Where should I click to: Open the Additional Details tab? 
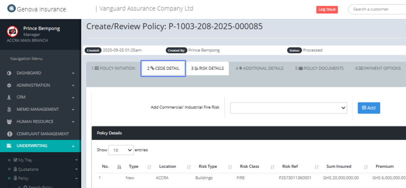[x=260, y=68]
